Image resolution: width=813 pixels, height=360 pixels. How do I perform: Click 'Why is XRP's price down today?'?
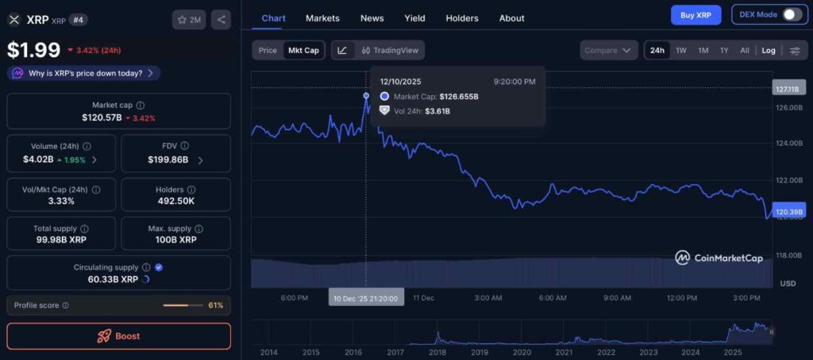(84, 73)
